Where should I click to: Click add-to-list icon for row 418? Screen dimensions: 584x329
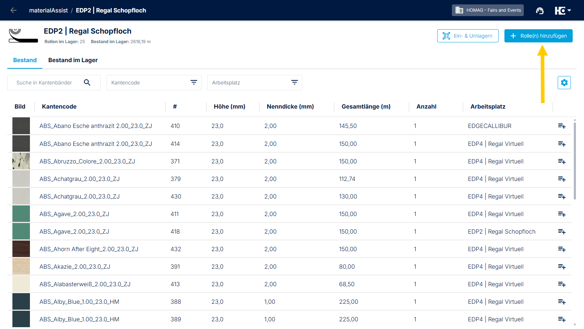(562, 231)
